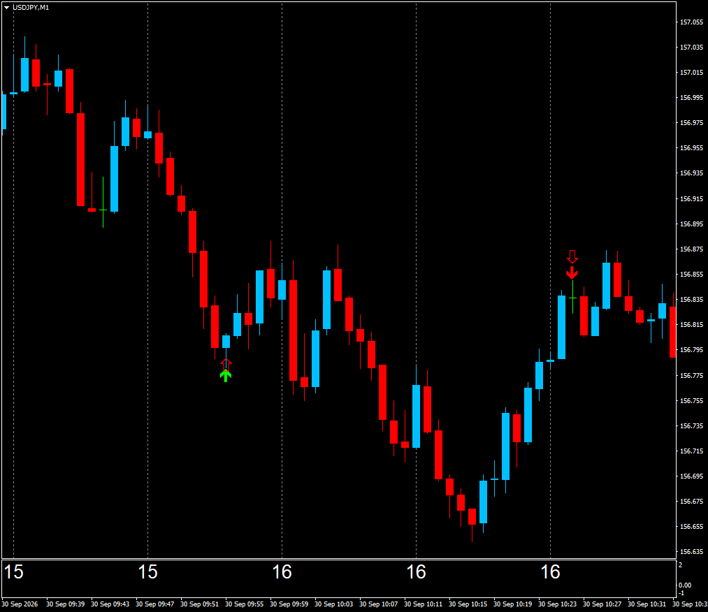Screen dimensions: 708x612
Task: Click the 156.855 price axis label
Action: click(691, 275)
